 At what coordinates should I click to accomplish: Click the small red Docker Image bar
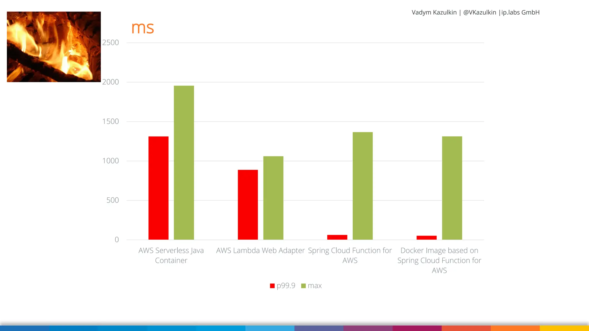[x=427, y=238]
